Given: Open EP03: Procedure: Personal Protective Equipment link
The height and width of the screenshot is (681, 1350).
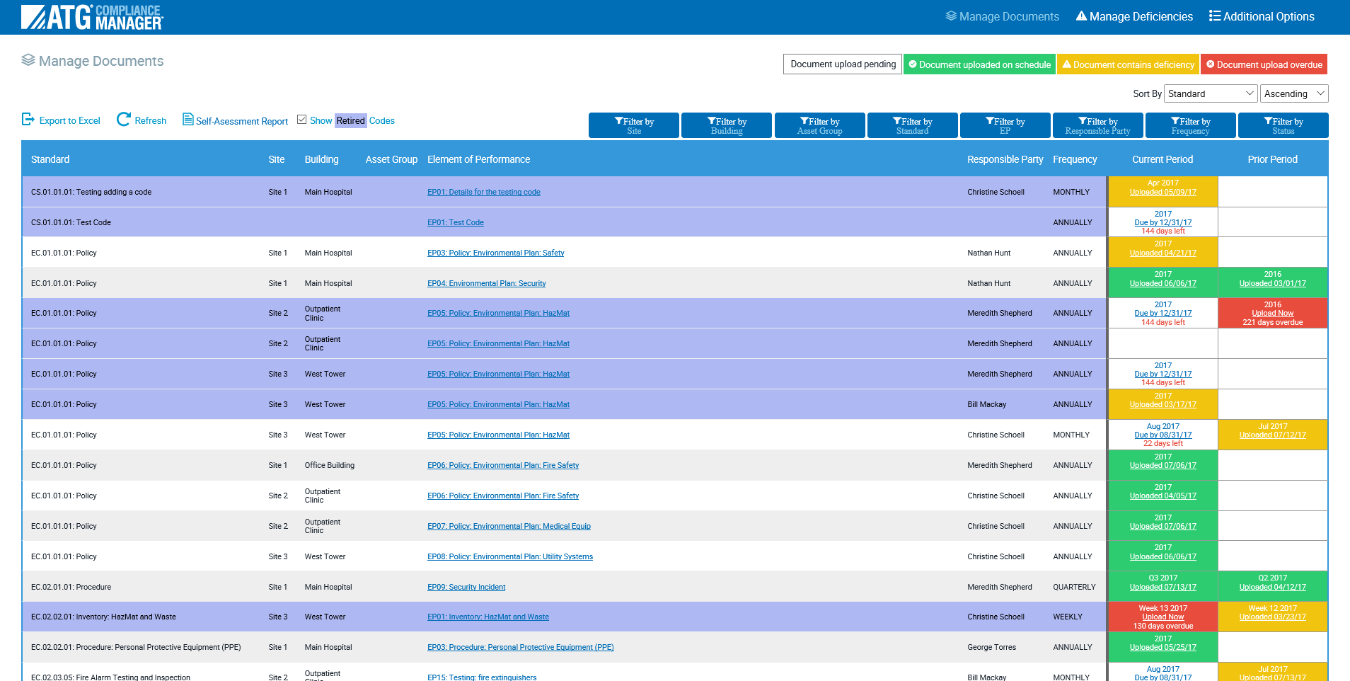Looking at the screenshot, I should click(521, 647).
